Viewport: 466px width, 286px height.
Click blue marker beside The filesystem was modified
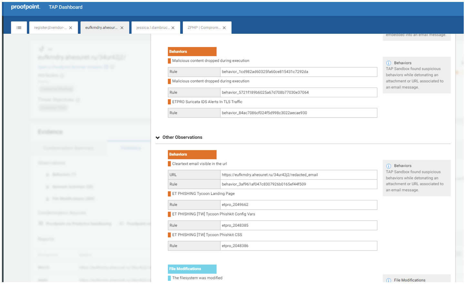(169, 278)
